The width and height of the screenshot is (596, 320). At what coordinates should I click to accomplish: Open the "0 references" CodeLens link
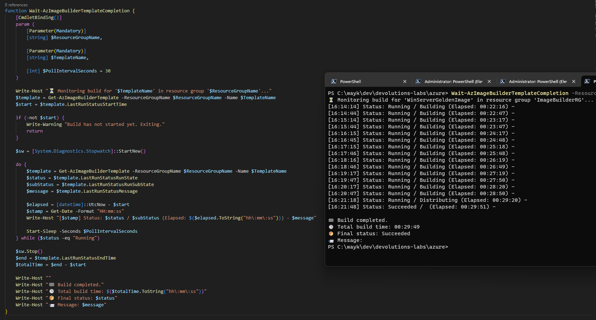pos(16,4)
